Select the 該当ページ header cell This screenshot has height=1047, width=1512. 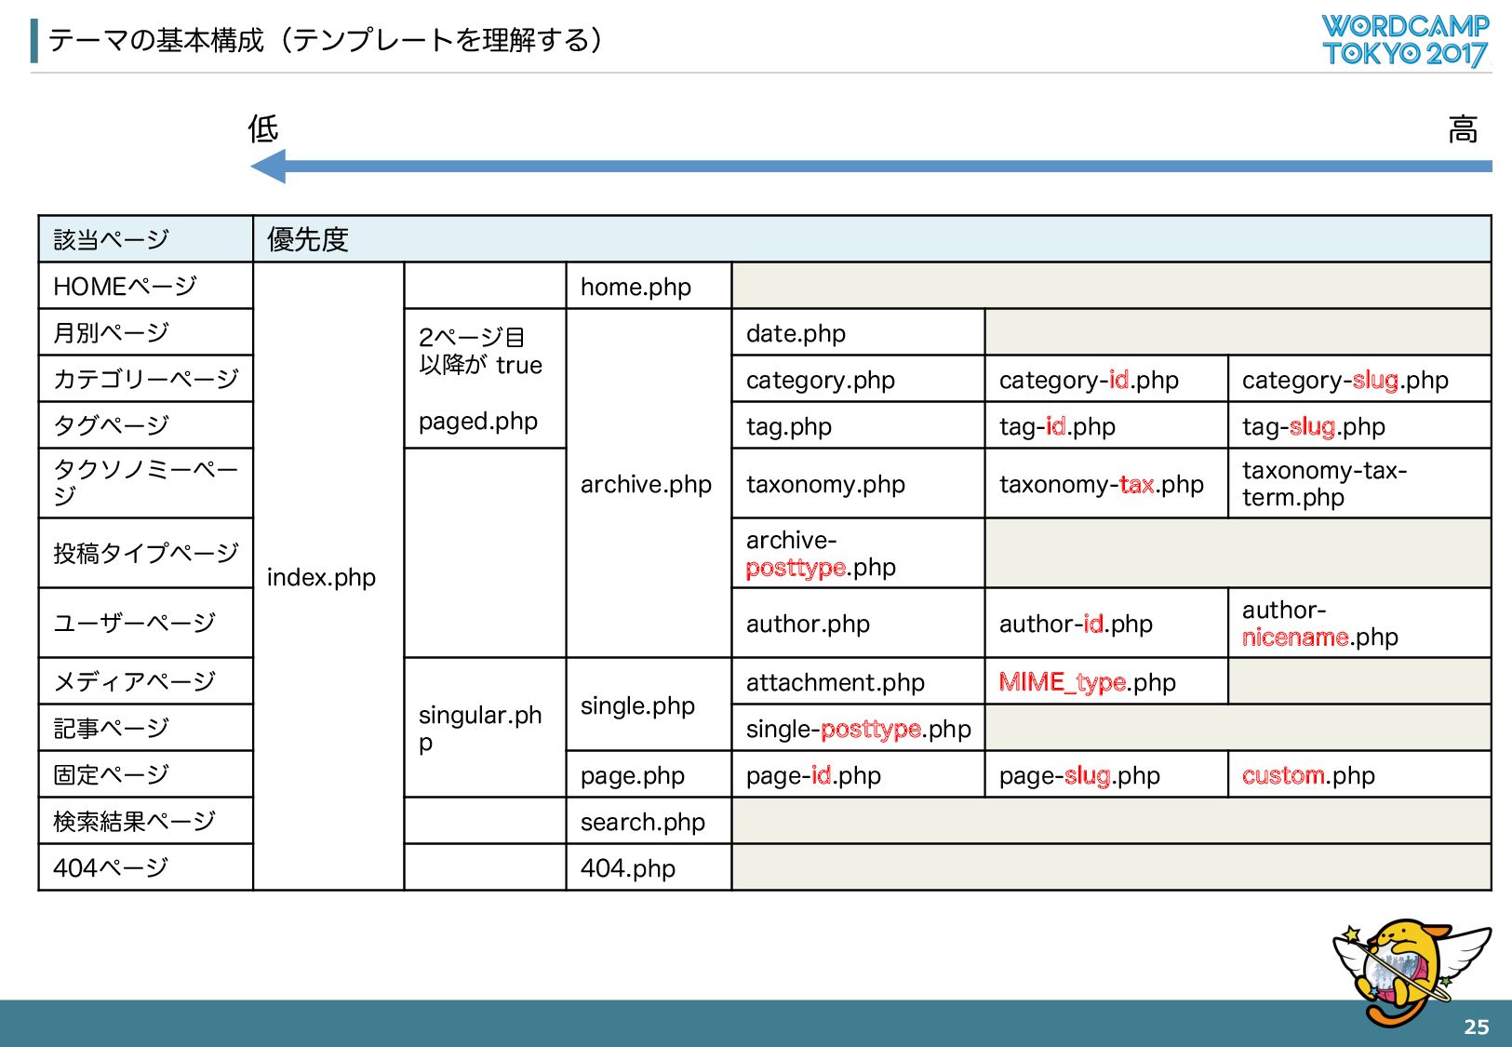click(146, 239)
